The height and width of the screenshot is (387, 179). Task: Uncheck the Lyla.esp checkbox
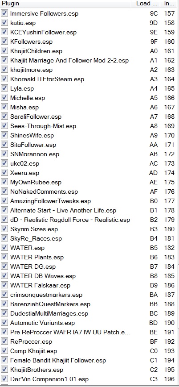point(4,88)
